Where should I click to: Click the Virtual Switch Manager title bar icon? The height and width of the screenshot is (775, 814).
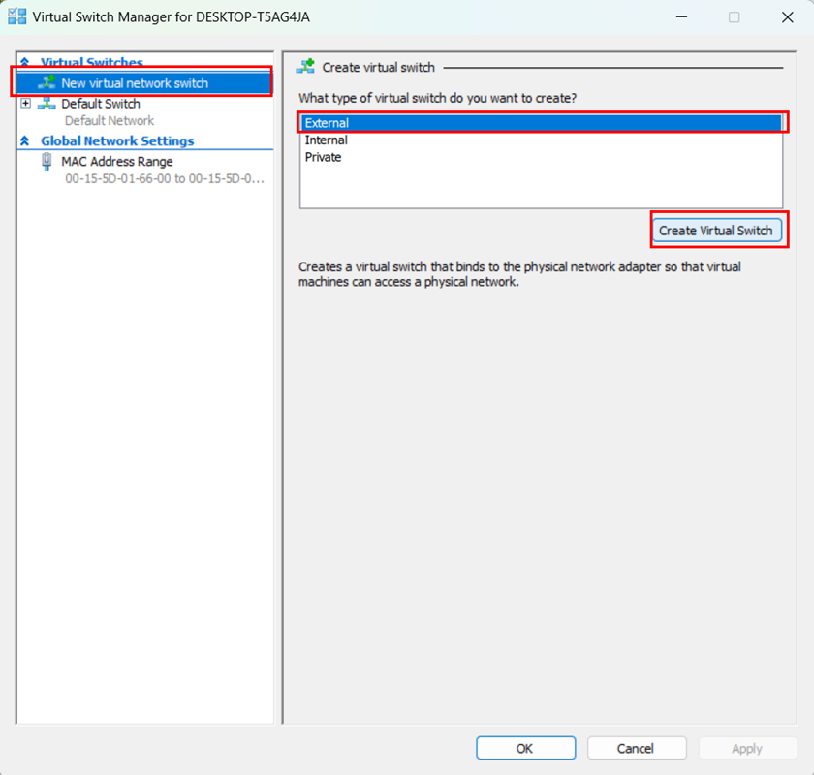[16, 16]
